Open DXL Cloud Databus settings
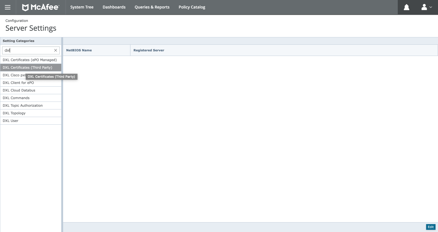This screenshot has height=232, width=438. point(19,90)
